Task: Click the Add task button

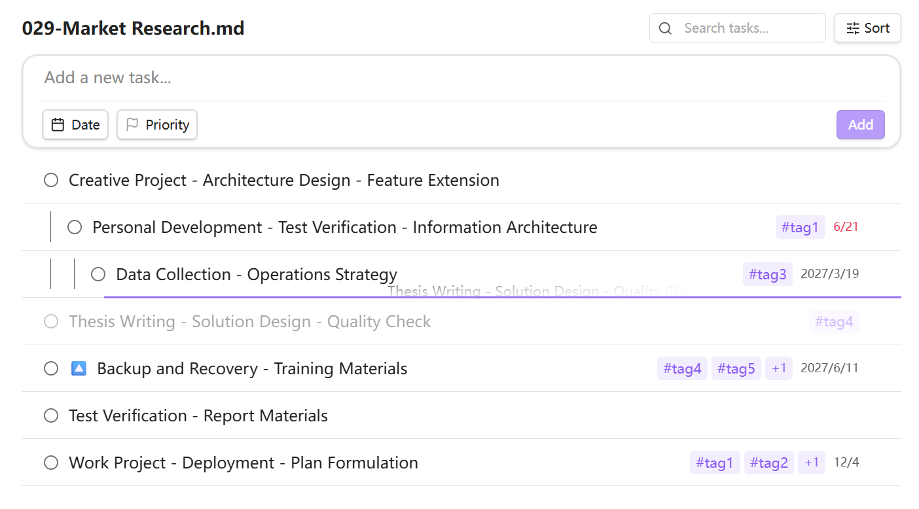Action: point(860,125)
